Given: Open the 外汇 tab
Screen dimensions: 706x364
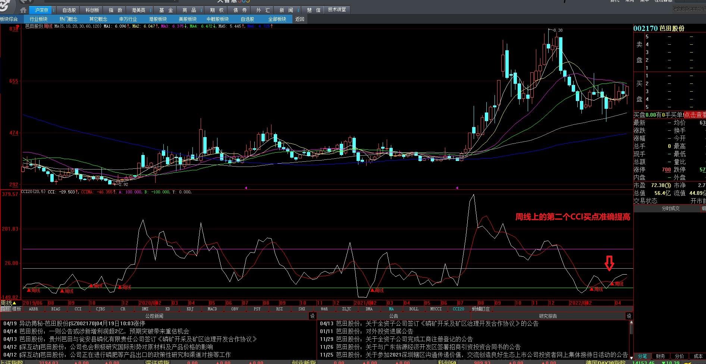Looking at the screenshot, I should point(263,10).
